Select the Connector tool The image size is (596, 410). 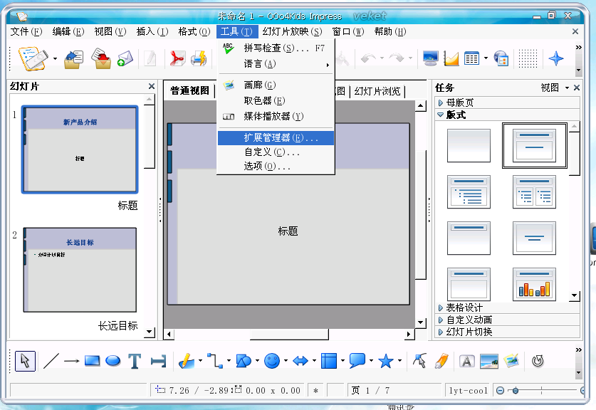pos(215,361)
